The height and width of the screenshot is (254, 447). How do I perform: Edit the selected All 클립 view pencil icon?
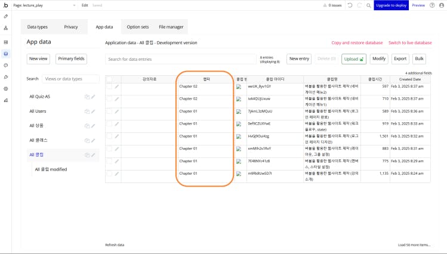93,155
